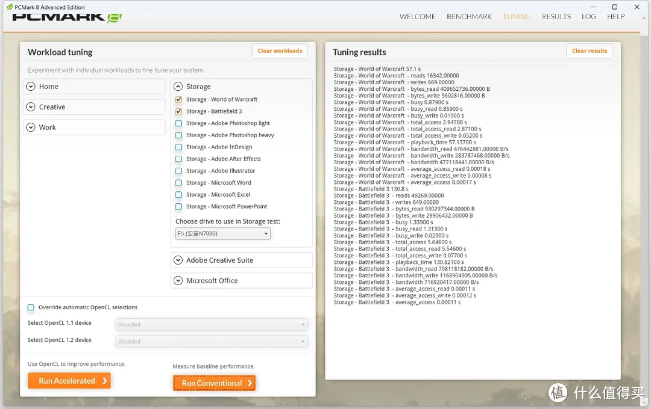Screen dimensions: 651x409
Task: Click World of Warcraft bandwidth_read result line
Action: [x=421, y=149]
